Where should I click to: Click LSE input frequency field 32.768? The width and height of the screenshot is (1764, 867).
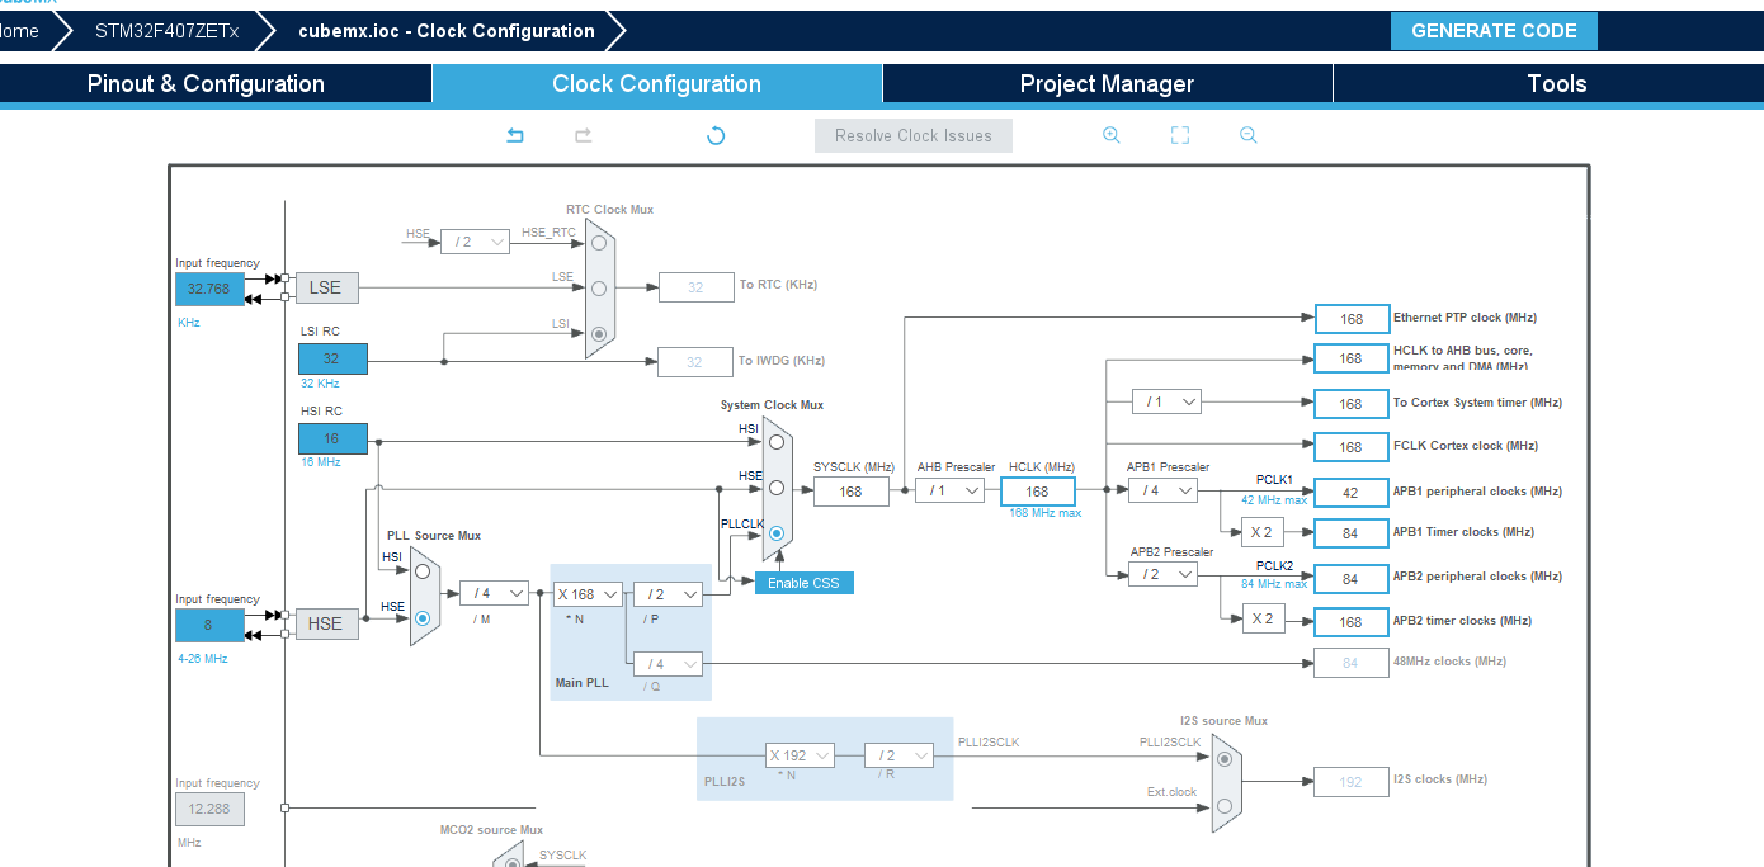click(x=209, y=289)
